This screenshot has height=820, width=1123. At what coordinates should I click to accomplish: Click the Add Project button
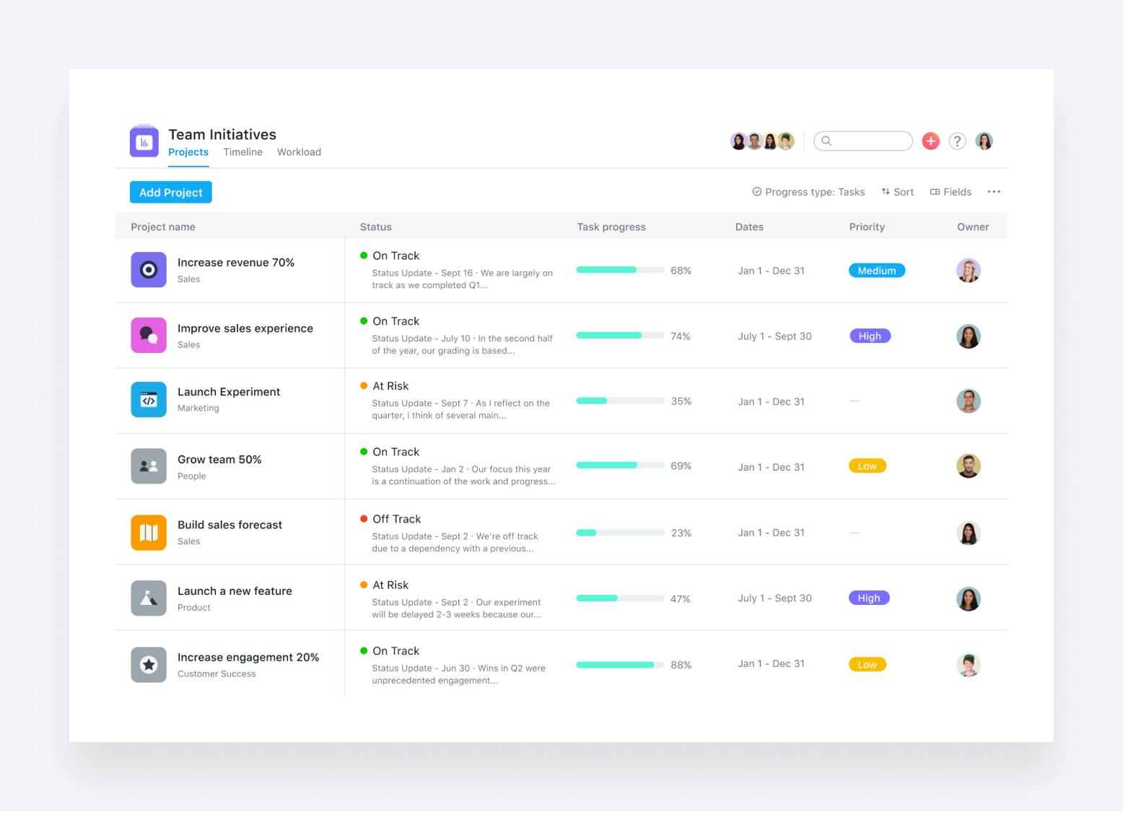click(x=171, y=193)
